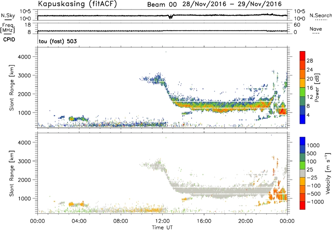The width and height of the screenshot is (332, 230).
Task: Click the '04:00' time tick label
Action: pos(79,221)
